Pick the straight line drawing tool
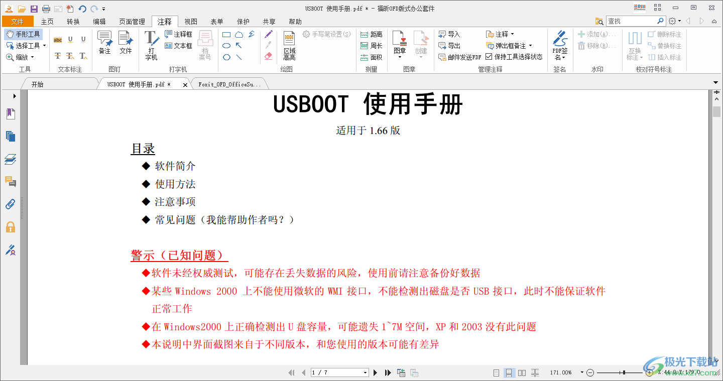This screenshot has height=381, width=723. click(x=239, y=57)
